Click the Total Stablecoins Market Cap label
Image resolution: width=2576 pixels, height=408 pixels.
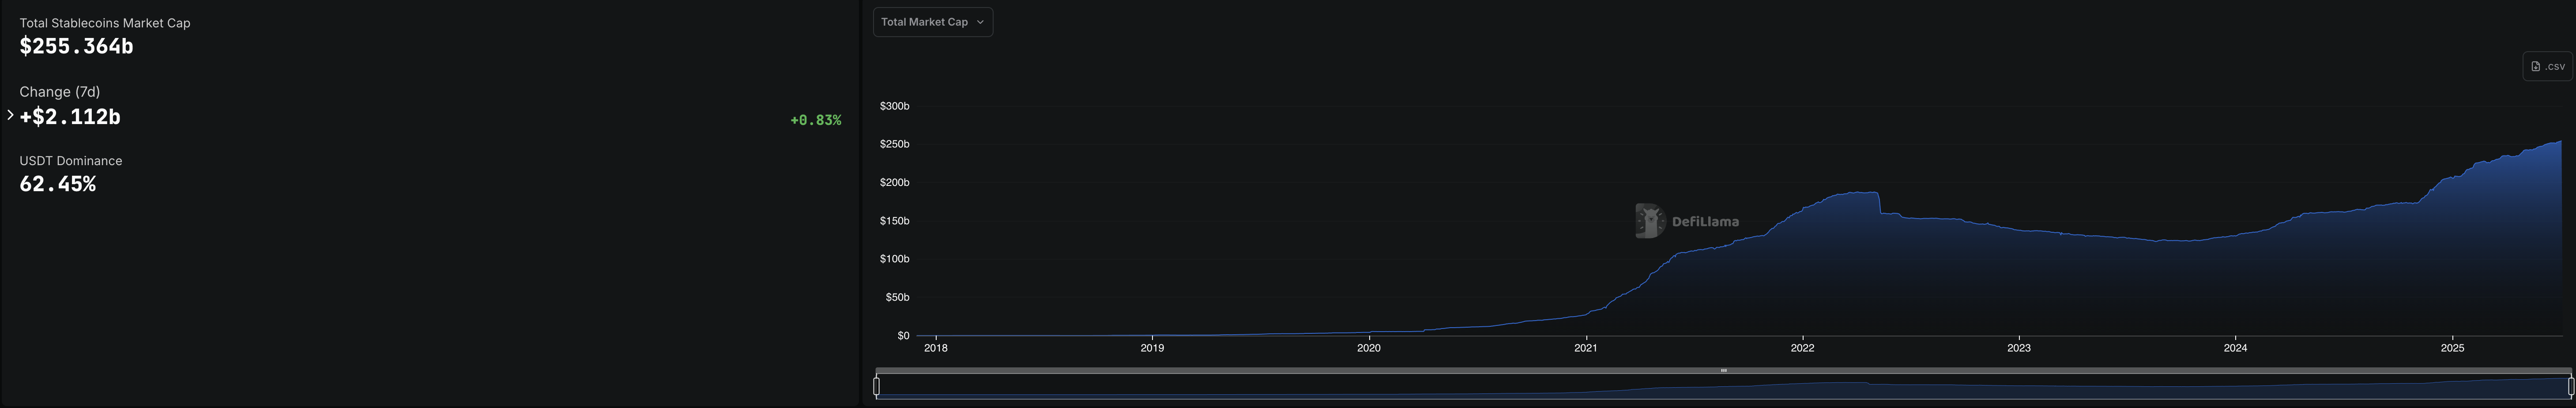(x=105, y=23)
